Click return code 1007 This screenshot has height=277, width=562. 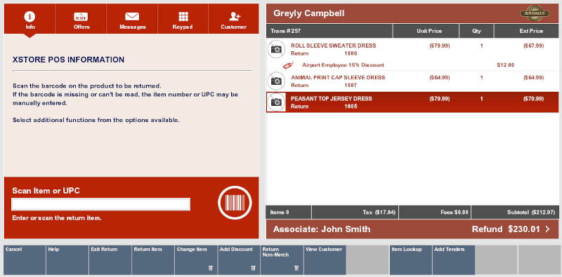(x=351, y=86)
